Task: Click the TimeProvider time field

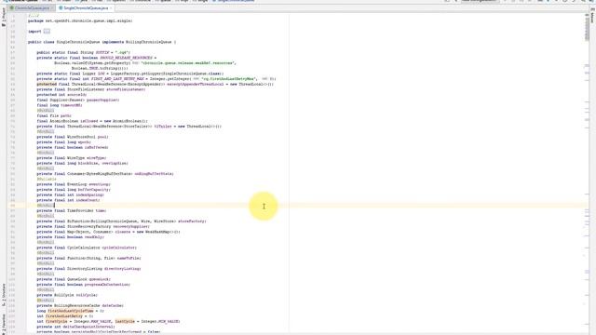Action: point(101,211)
